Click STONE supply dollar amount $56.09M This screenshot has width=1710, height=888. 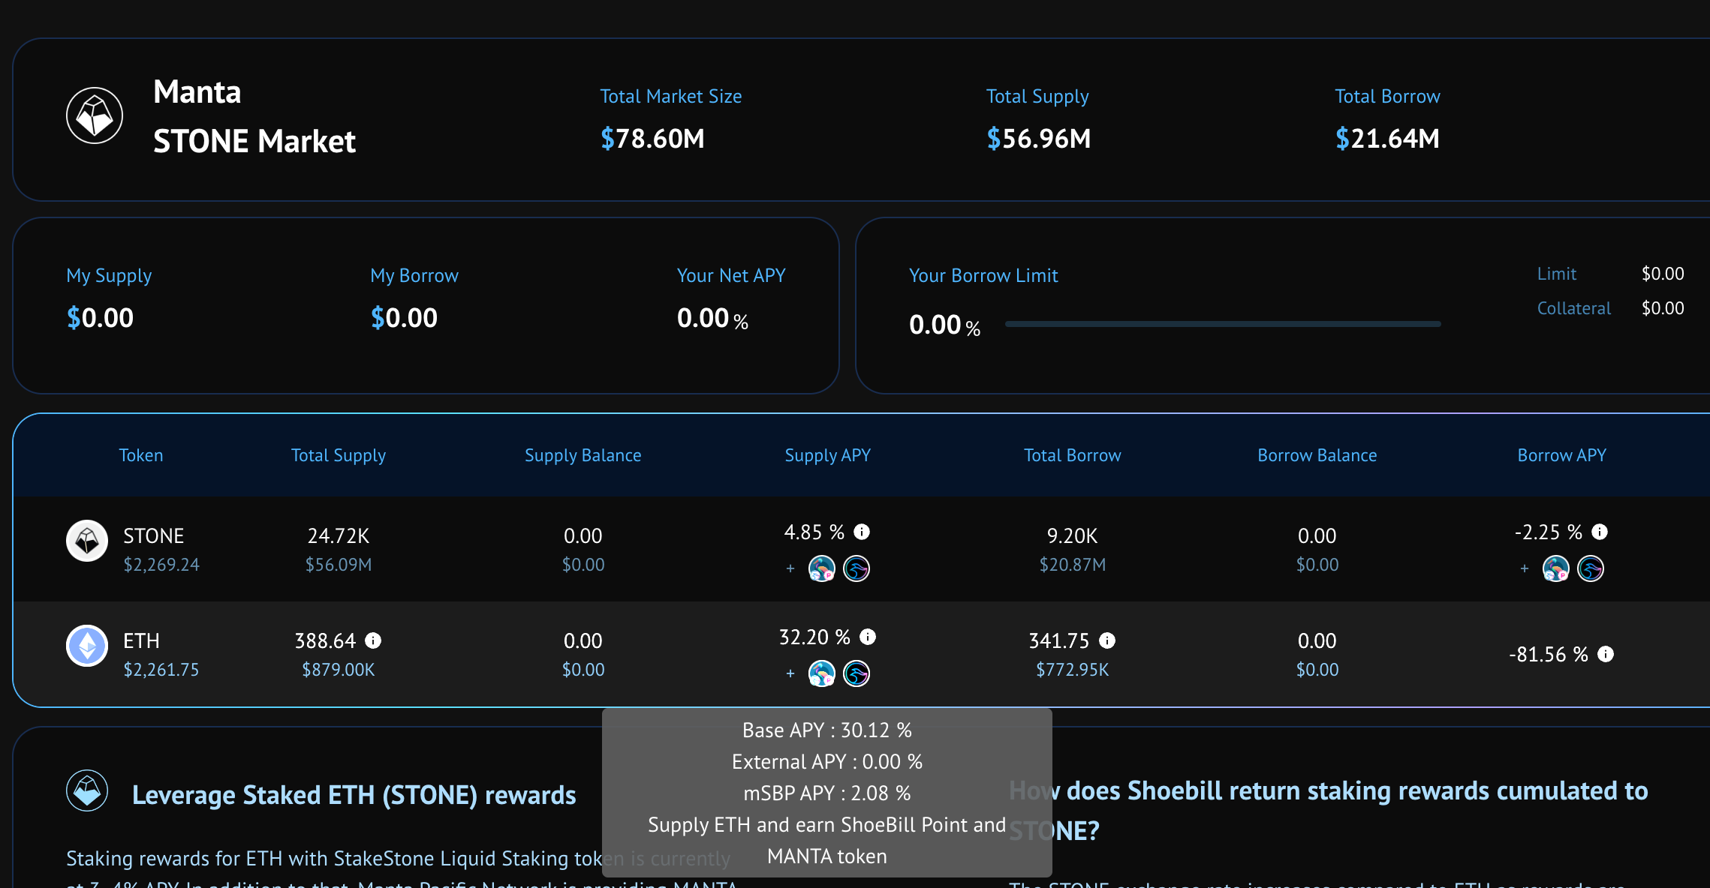[339, 565]
